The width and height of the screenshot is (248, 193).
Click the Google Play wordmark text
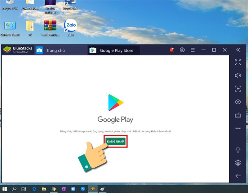coord(115,120)
